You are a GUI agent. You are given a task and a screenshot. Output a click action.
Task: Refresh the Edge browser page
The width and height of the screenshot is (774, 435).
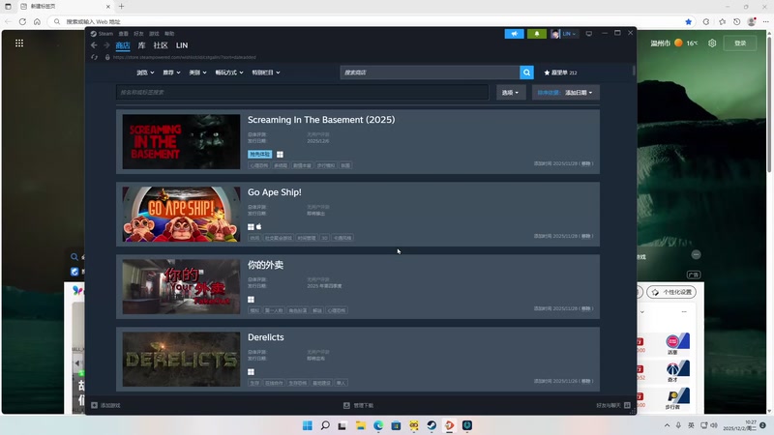tap(22, 21)
